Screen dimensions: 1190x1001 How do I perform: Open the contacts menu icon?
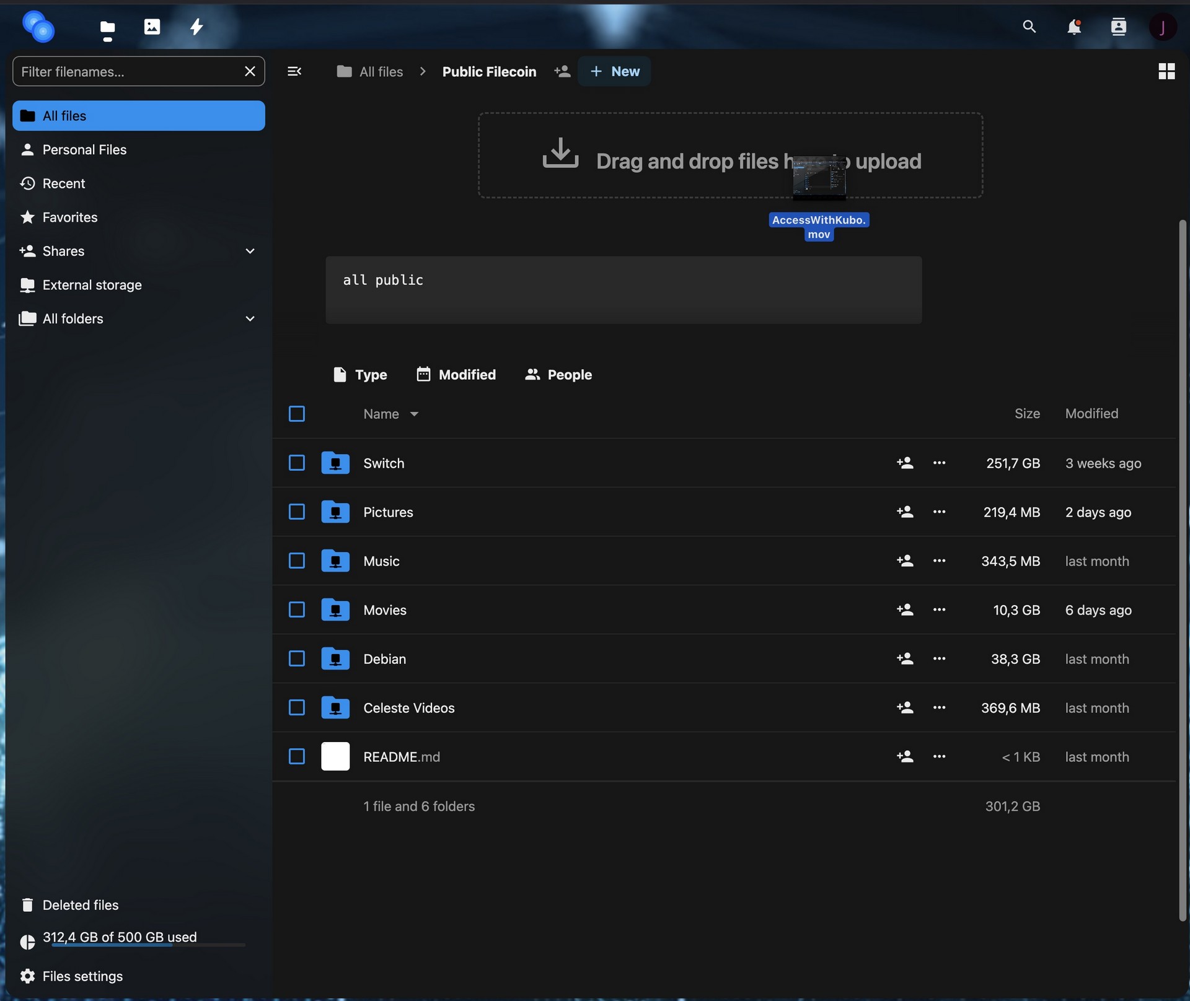click(1119, 27)
